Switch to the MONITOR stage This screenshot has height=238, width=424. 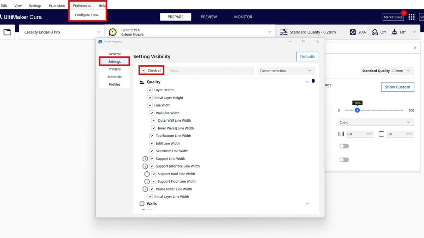[243, 17]
